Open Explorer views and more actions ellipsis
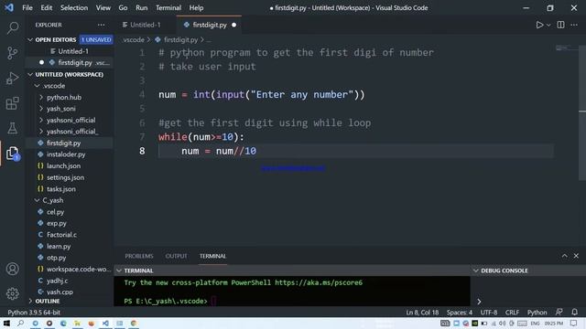The width and height of the screenshot is (586, 329). (x=102, y=25)
